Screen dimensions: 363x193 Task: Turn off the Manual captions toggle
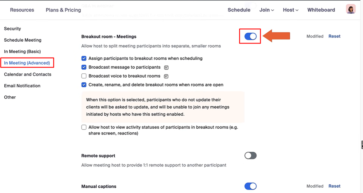point(250,186)
